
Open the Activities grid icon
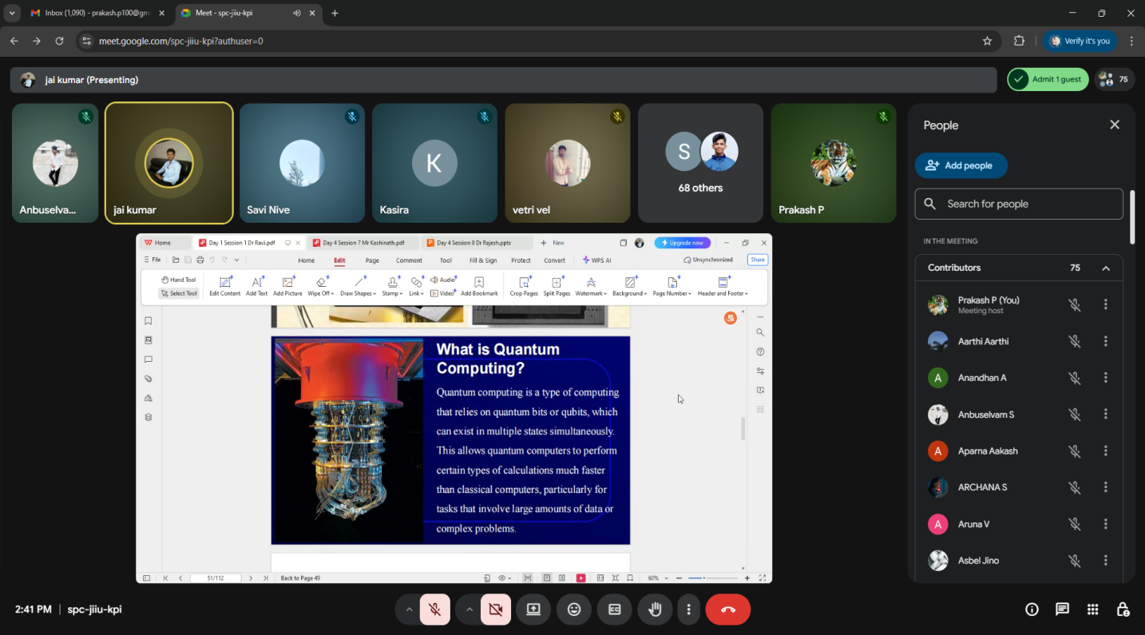click(x=1092, y=609)
